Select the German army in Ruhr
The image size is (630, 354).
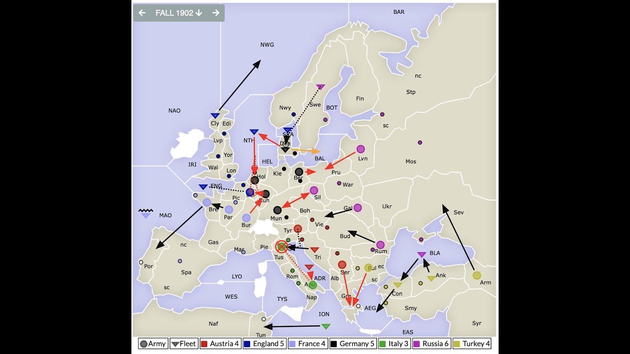(265, 194)
